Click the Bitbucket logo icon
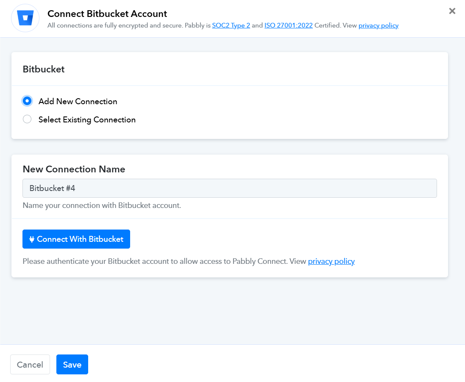This screenshot has width=465, height=382. (25, 18)
